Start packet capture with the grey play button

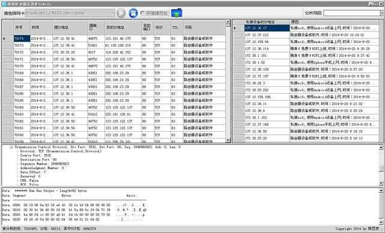[121, 13]
